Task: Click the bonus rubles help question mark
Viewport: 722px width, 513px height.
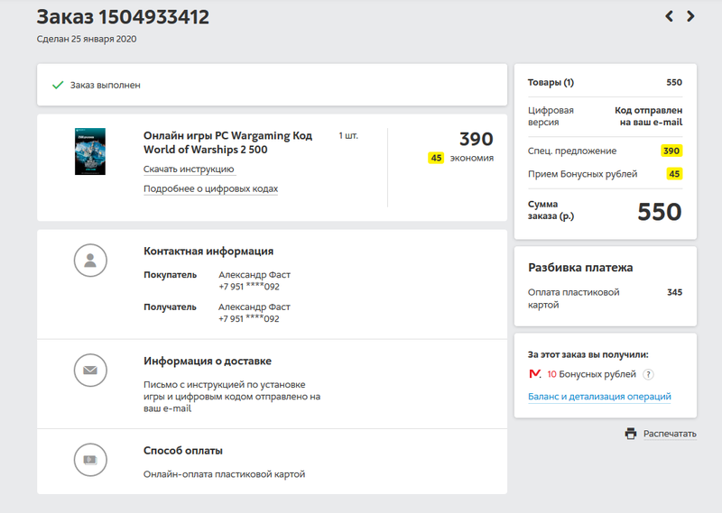Action: [648, 374]
